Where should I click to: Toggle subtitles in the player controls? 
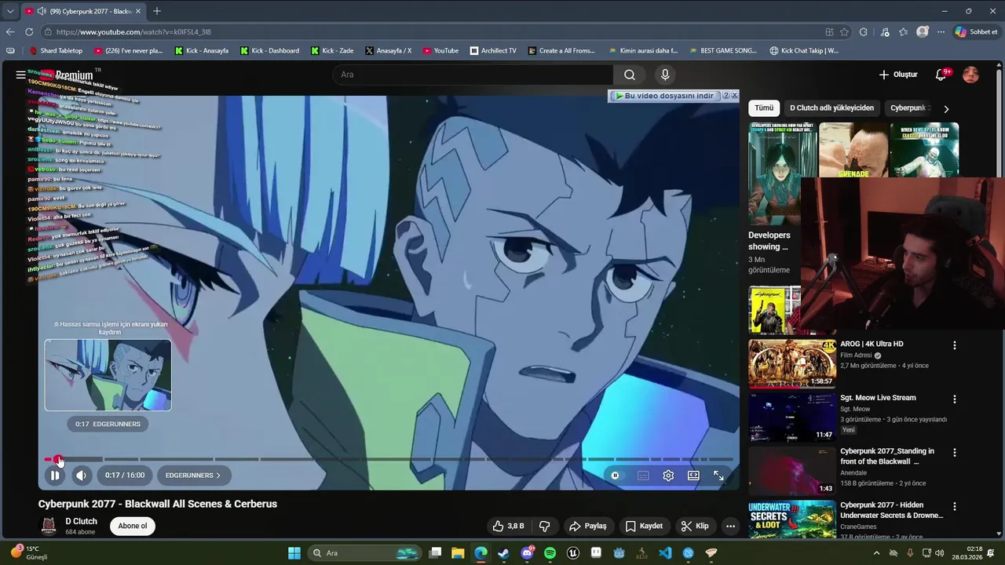(643, 476)
